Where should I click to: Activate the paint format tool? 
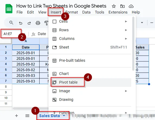[x=46, y=23]
